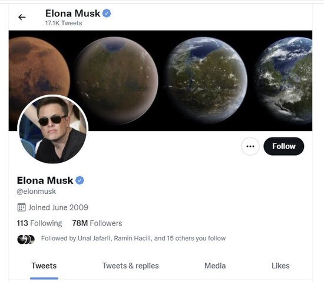Image resolution: width=324 pixels, height=282 pixels.
Task: View the 113 Following list
Action: pos(39,223)
